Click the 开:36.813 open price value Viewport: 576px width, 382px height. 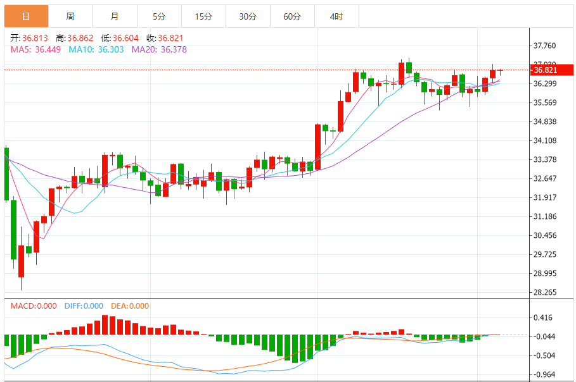[29, 38]
